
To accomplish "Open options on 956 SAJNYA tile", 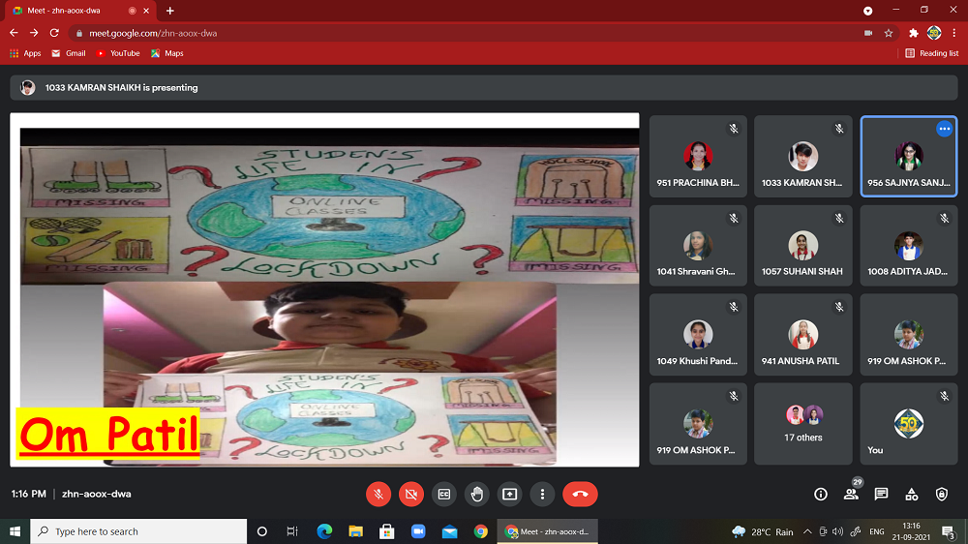I will [944, 129].
